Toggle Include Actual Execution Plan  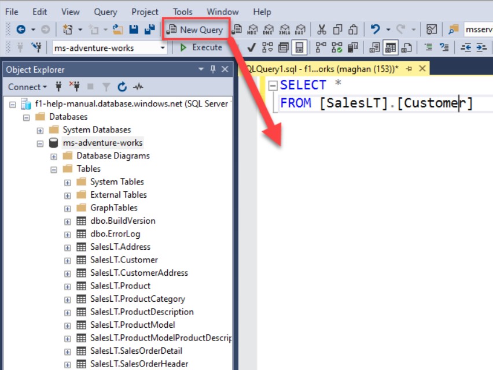(321, 48)
